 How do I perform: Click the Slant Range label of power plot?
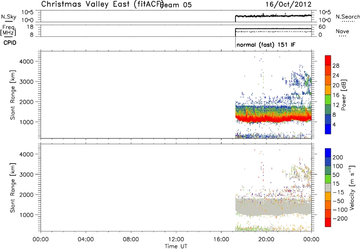(13, 95)
